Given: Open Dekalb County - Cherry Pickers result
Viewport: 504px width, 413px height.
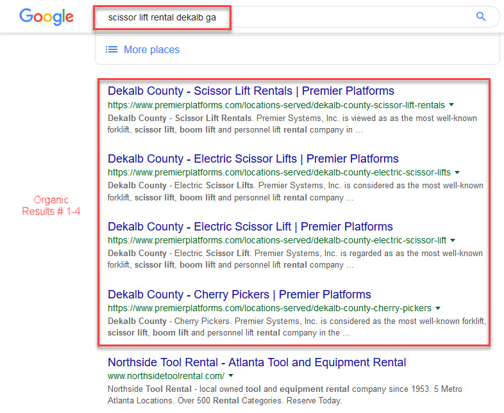Looking at the screenshot, I should [239, 295].
